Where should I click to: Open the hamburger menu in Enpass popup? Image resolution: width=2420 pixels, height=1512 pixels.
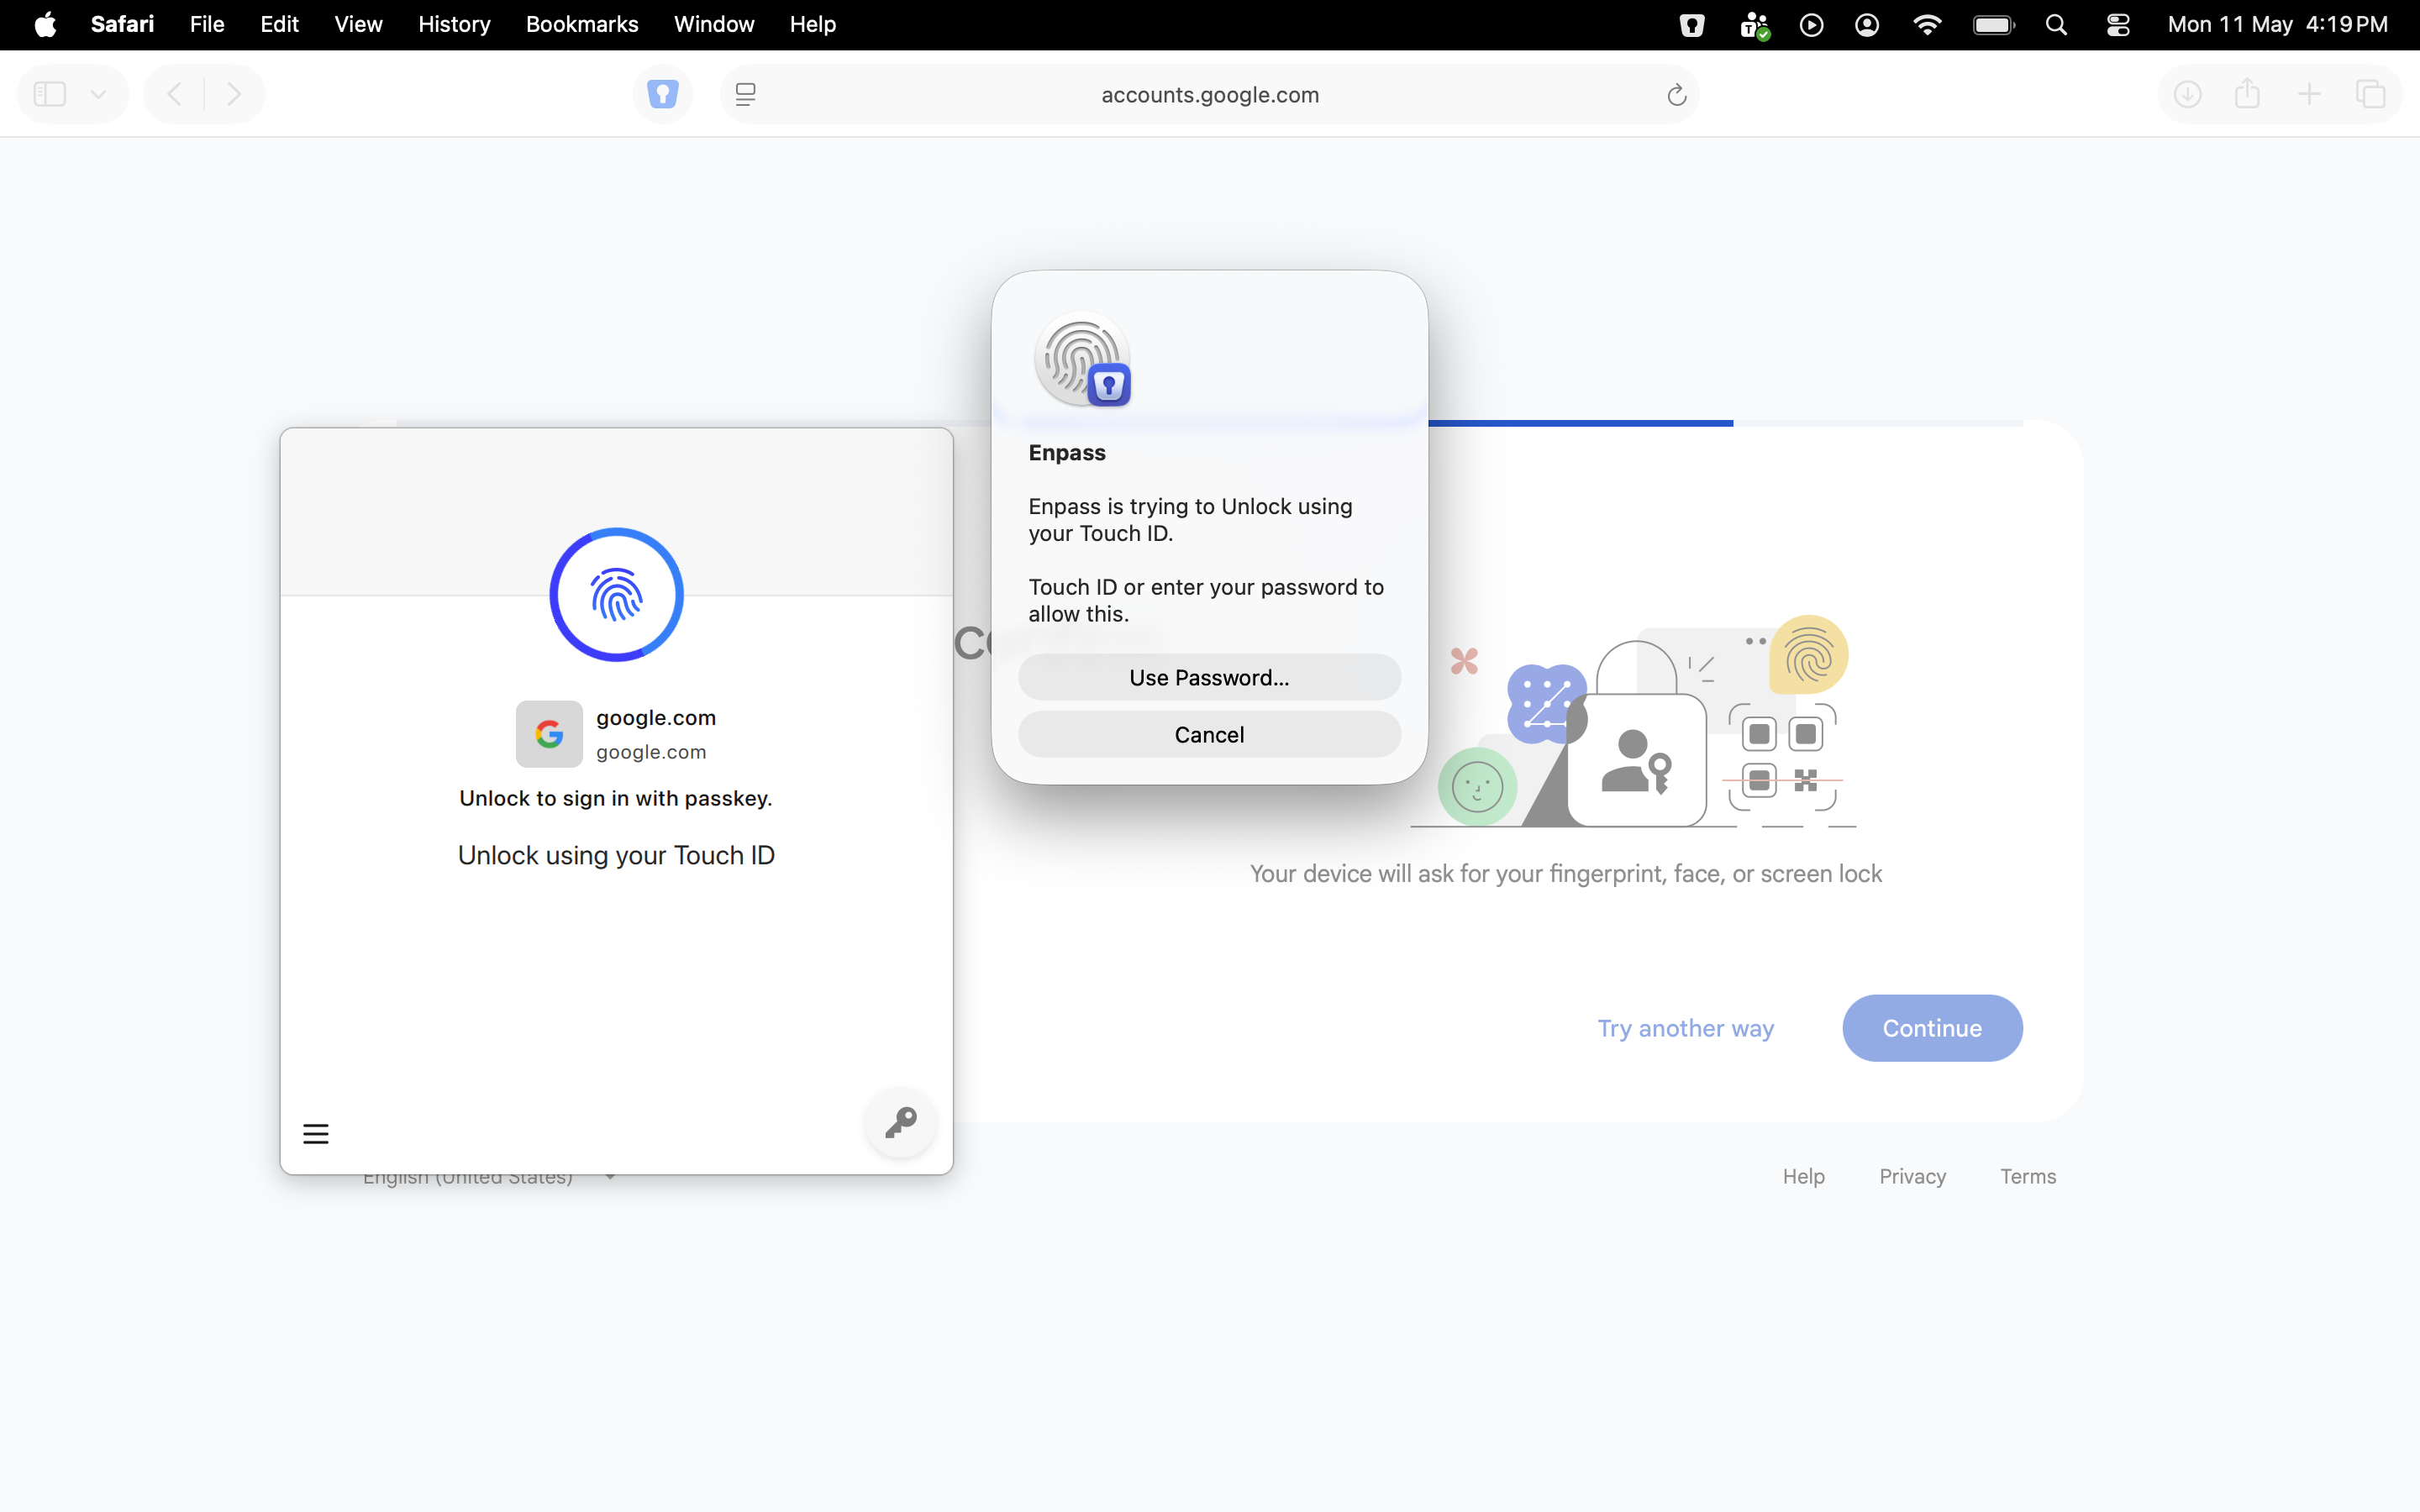pos(316,1134)
